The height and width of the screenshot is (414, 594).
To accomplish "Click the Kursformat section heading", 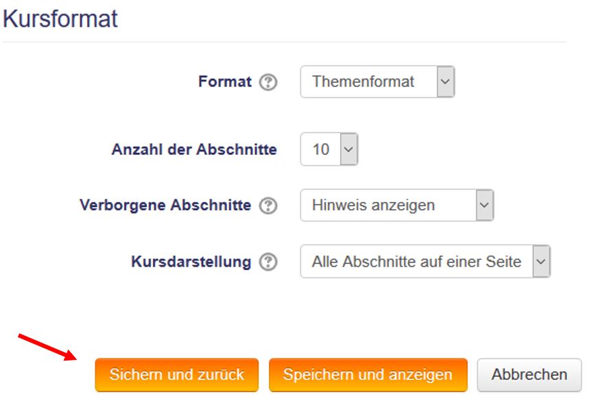I will click(x=60, y=19).
